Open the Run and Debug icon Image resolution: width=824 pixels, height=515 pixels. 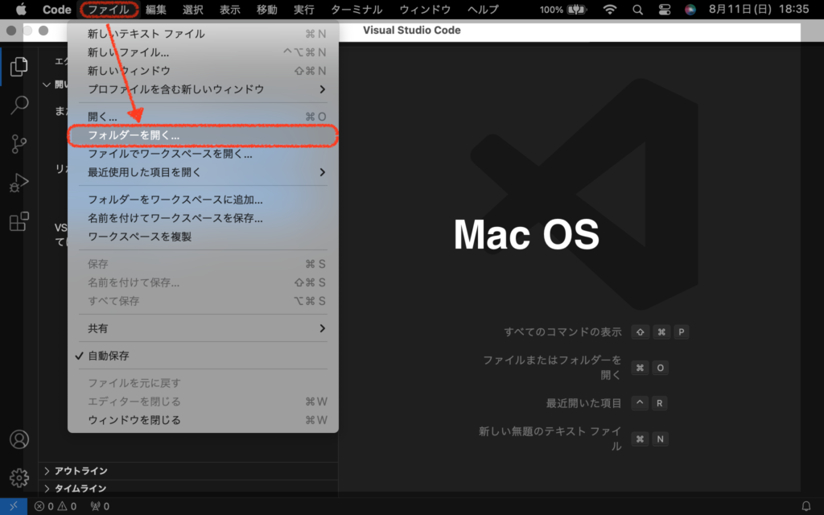19,183
